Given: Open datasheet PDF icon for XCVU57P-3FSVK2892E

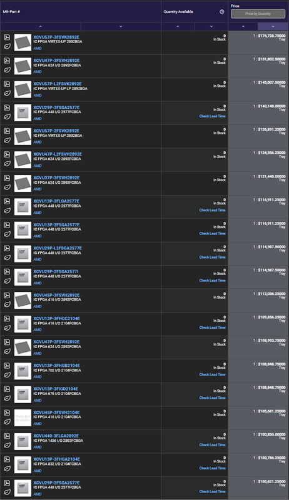Looking at the screenshot, I should pos(7,37).
